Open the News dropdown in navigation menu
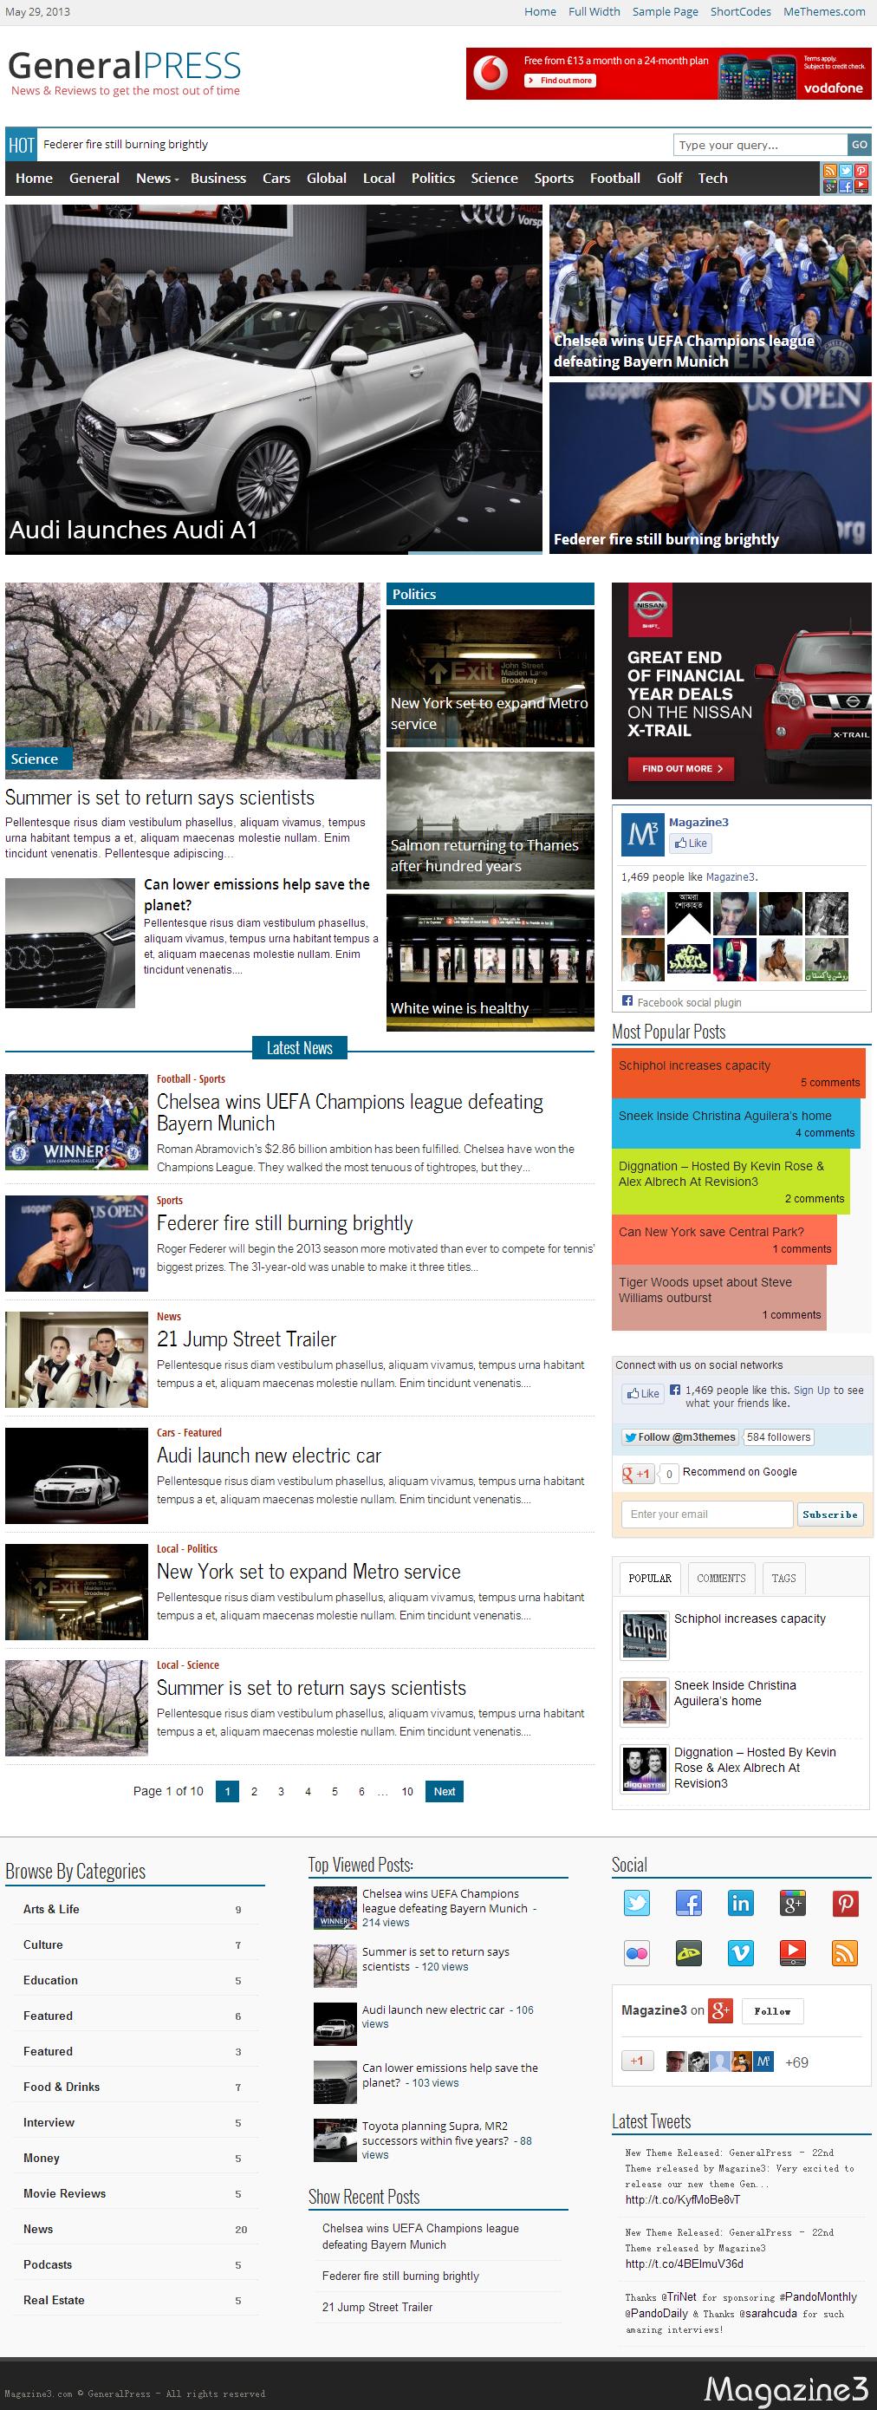Image resolution: width=877 pixels, height=2410 pixels. coord(156,178)
